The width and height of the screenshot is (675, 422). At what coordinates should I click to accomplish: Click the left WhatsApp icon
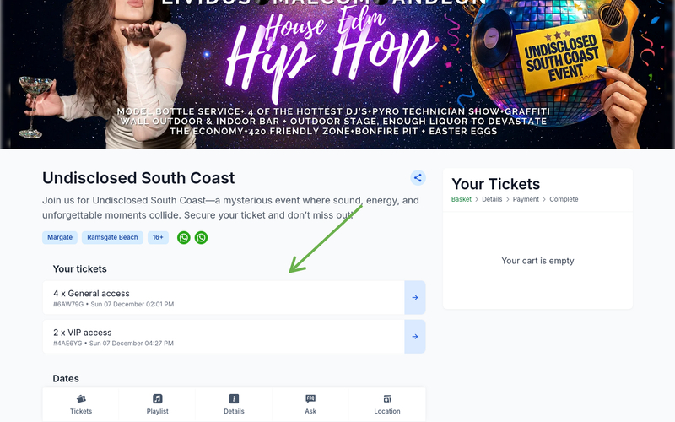pyautogui.click(x=184, y=238)
